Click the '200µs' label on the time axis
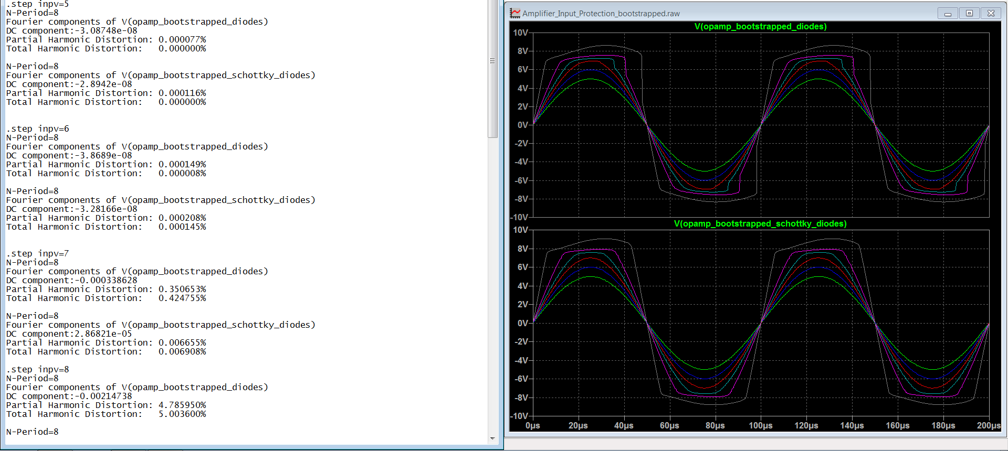 pos(989,425)
